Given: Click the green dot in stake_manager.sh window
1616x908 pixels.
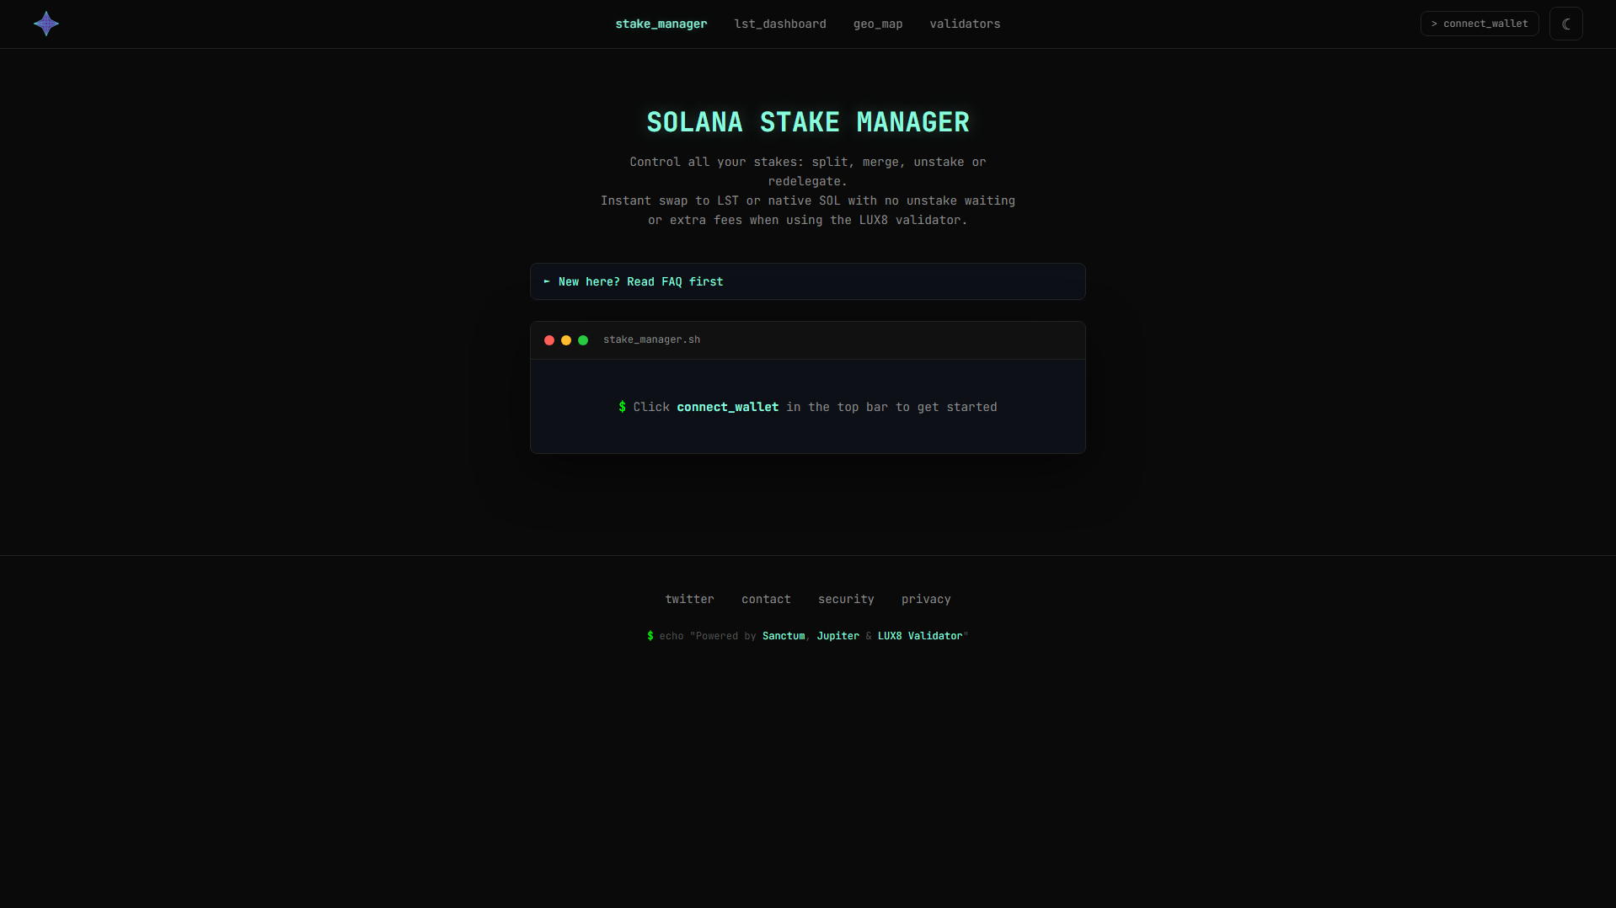Looking at the screenshot, I should click(x=583, y=340).
